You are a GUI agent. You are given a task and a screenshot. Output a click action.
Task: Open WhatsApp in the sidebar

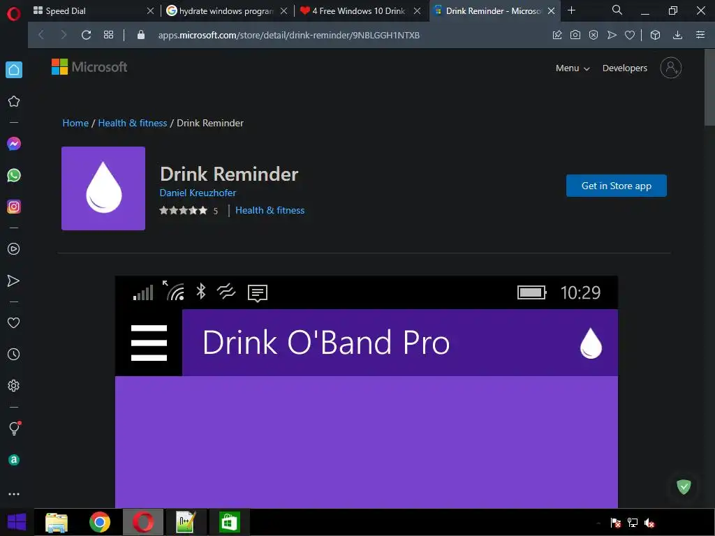coord(14,175)
